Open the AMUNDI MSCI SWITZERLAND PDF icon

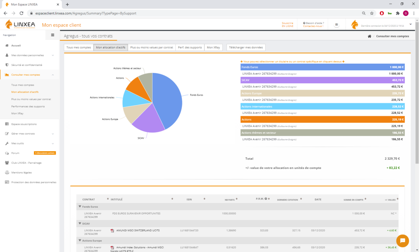[x=112, y=231]
